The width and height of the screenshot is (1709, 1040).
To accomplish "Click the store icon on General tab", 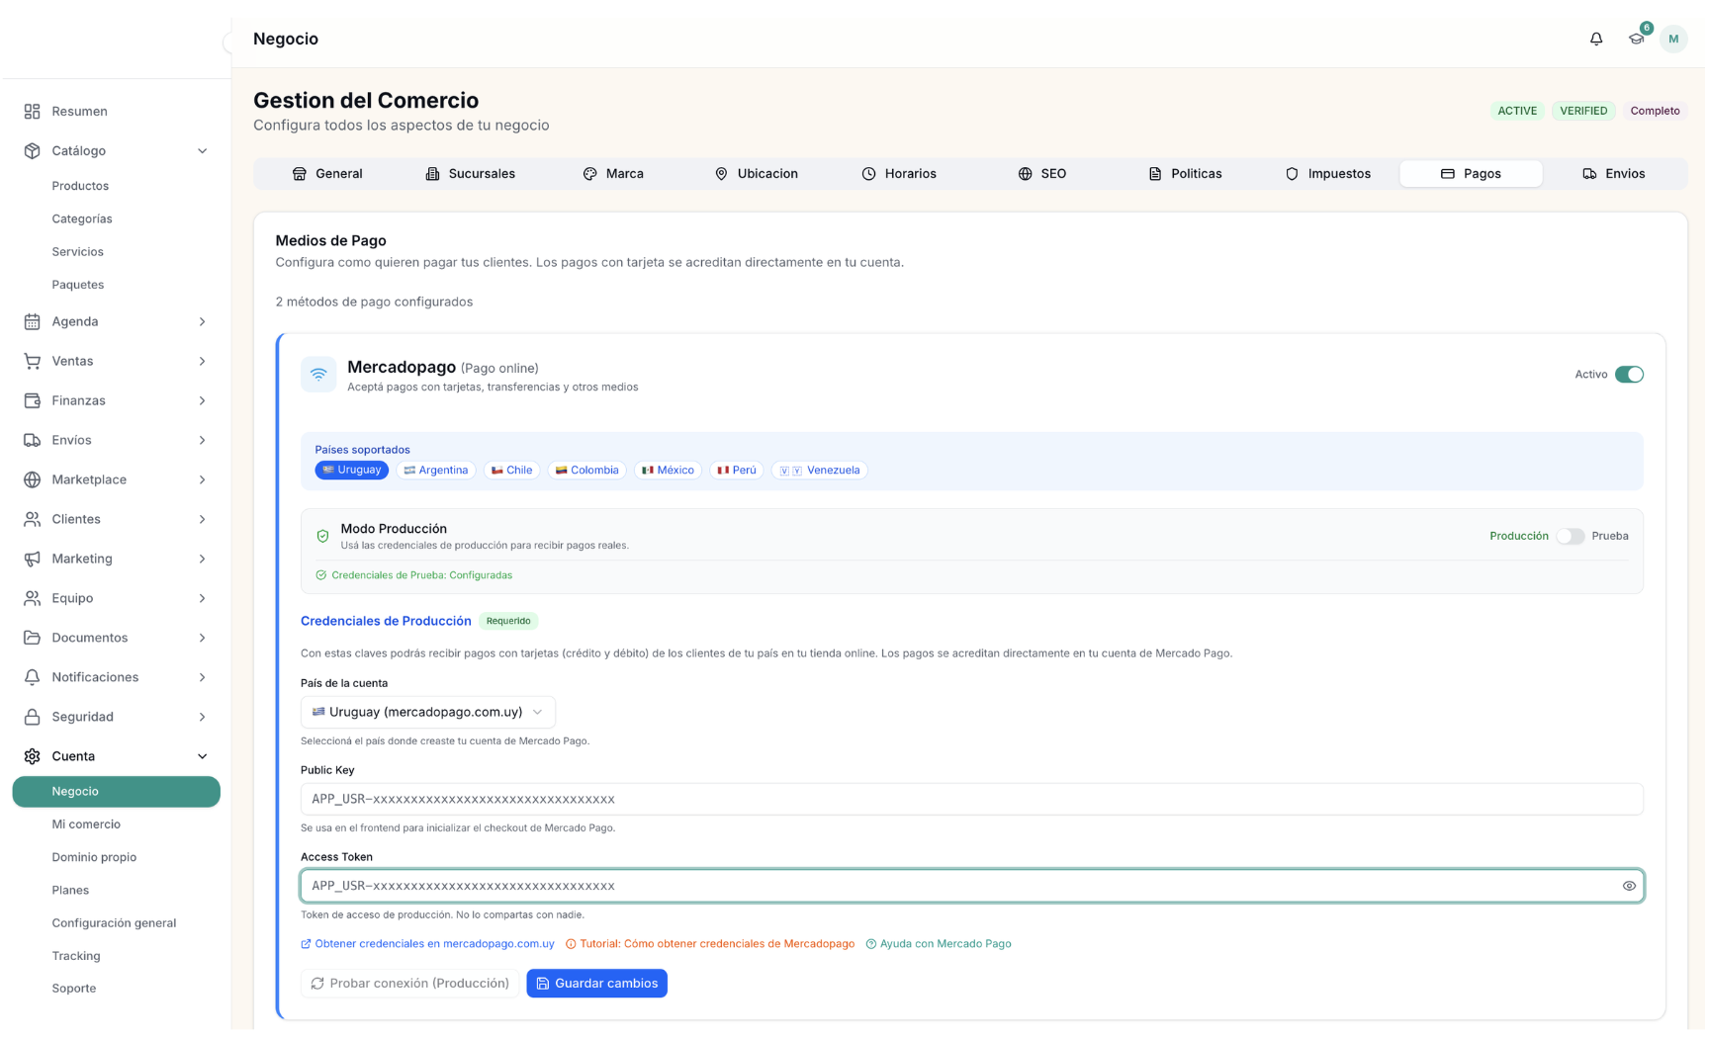I will [299, 174].
